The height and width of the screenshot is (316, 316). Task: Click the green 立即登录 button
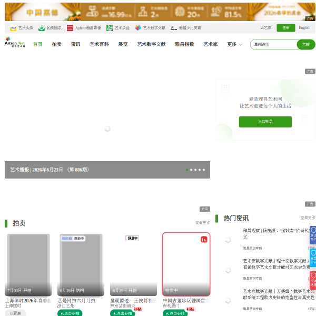pyautogui.click(x=265, y=122)
